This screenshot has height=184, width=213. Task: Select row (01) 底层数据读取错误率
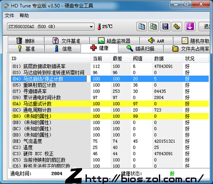click(x=110, y=66)
